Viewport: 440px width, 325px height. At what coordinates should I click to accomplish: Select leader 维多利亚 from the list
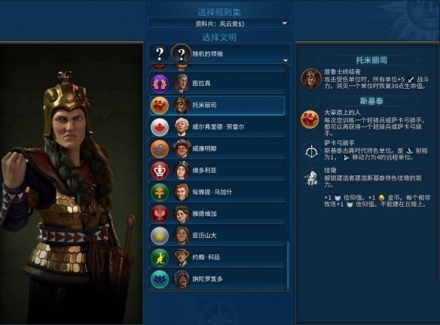coord(218,171)
